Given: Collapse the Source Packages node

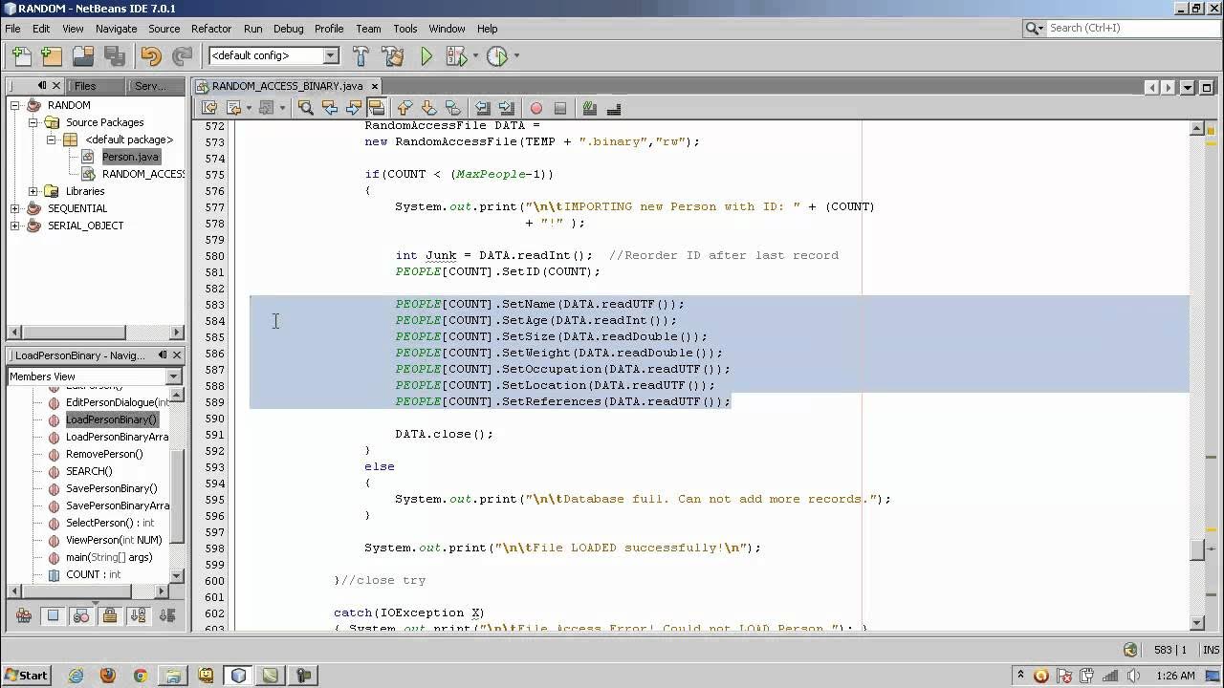Looking at the screenshot, I should (x=33, y=122).
